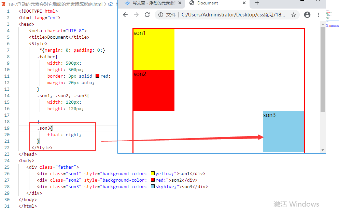The height and width of the screenshot is (209, 339).
Task: View site information icon in address bar
Action: pos(161,15)
